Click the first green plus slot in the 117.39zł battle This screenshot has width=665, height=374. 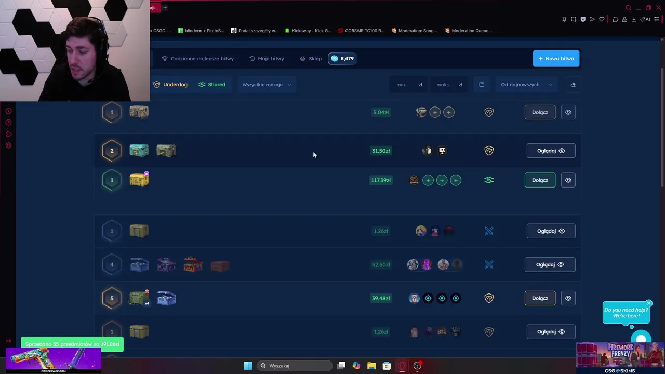pos(428,180)
